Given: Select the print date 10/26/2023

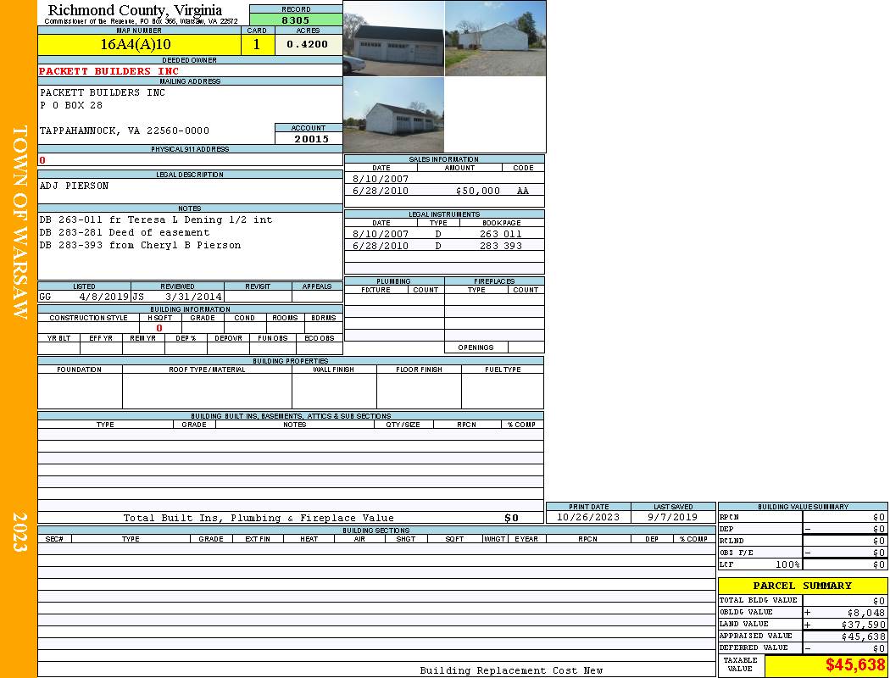Looking at the screenshot, I should (x=587, y=517).
